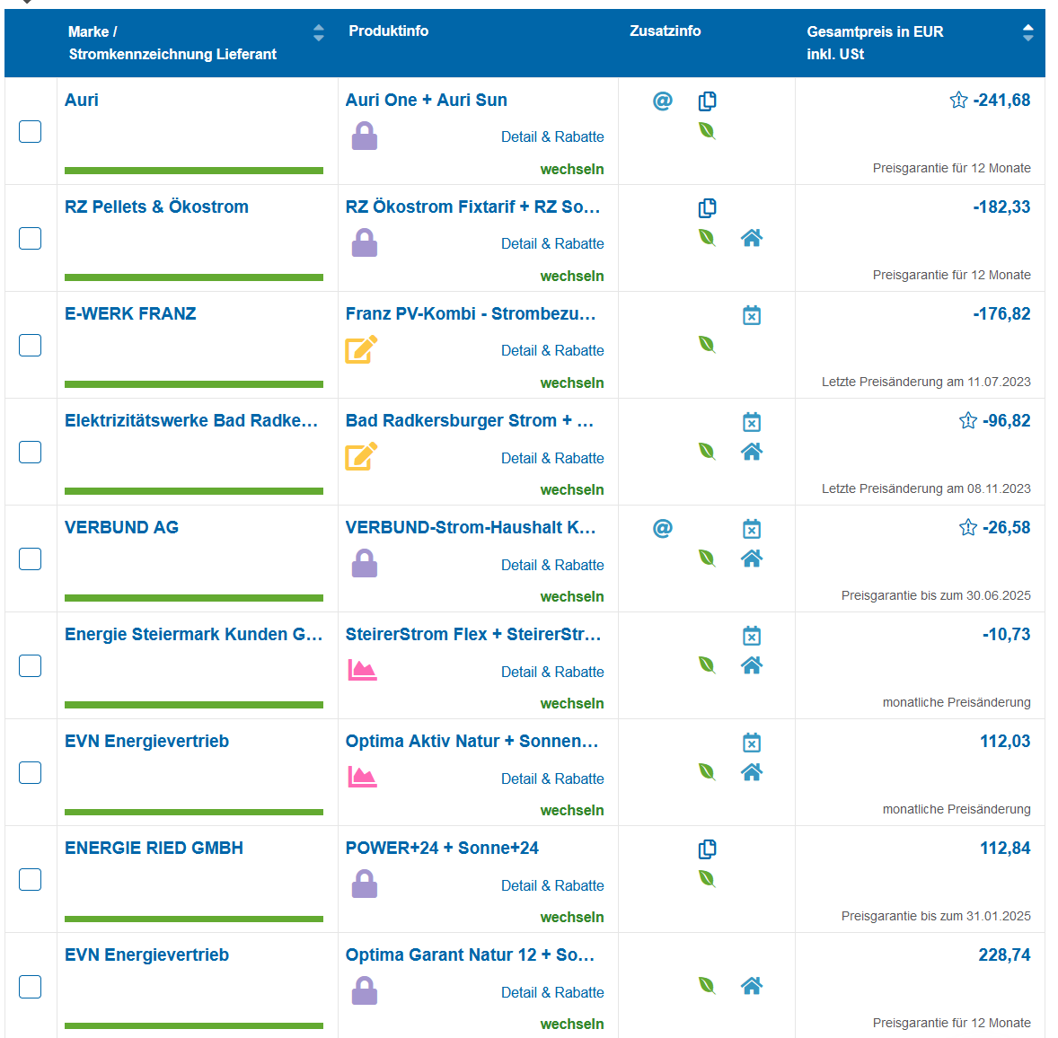Open Detail & Rabatte for Franz PV-Kombi
The height and width of the screenshot is (1038, 1058).
click(x=552, y=351)
